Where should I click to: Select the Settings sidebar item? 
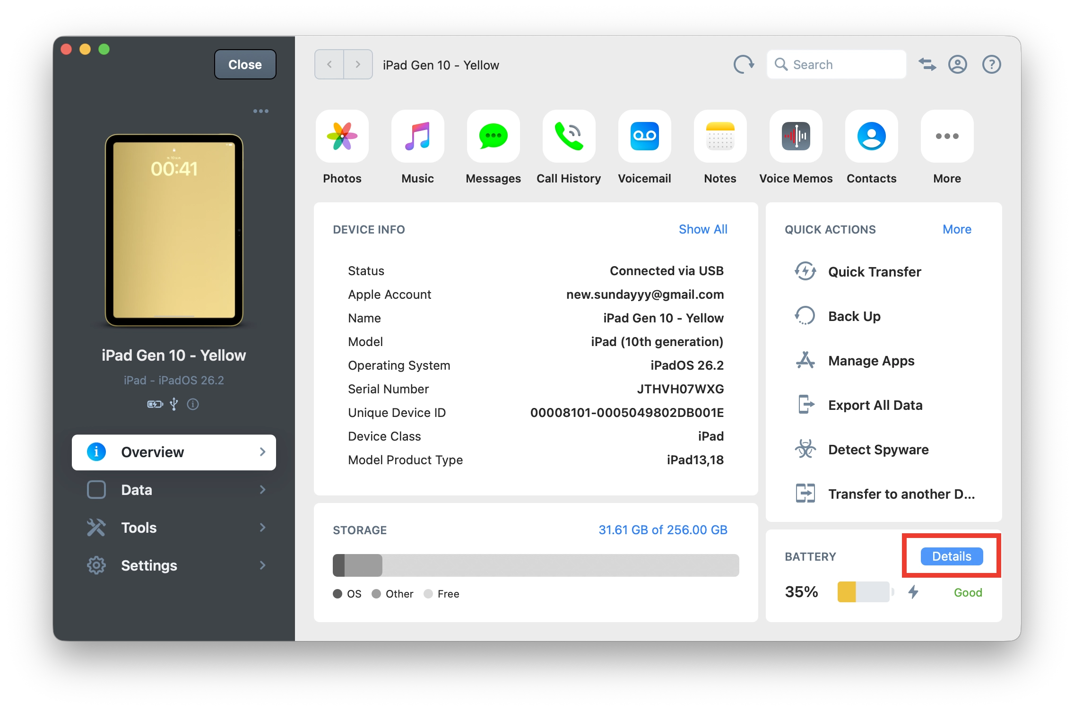pos(174,565)
